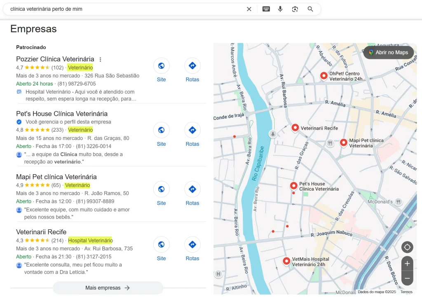This screenshot has width=422, height=301.
Task: Zoom in on the map
Action: [407, 264]
